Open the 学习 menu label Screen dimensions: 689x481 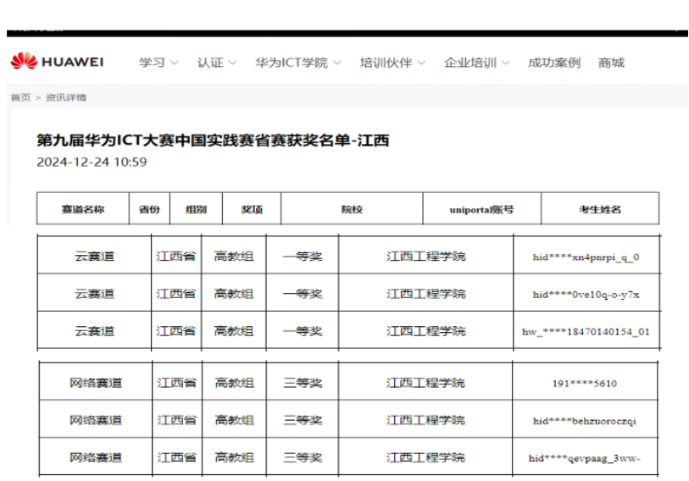click(x=152, y=63)
